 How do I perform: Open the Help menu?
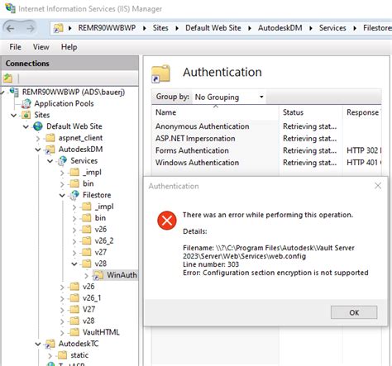coord(69,47)
